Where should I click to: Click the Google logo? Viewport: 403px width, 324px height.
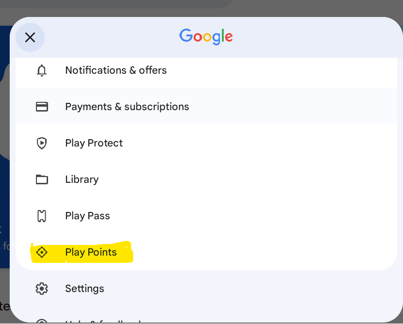(x=206, y=37)
